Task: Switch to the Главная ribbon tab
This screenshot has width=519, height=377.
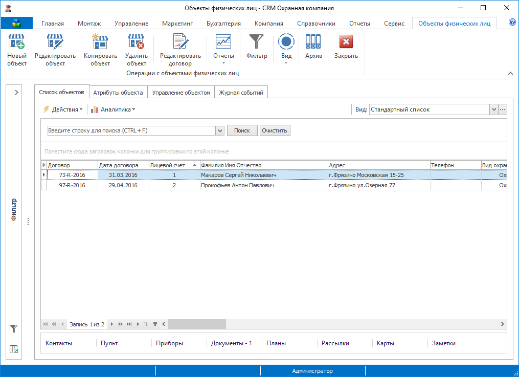Action: point(53,24)
